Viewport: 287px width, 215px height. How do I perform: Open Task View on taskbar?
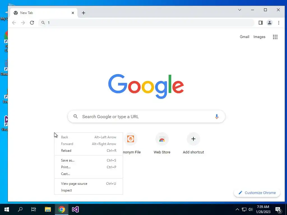pyautogui.click(x=34, y=209)
